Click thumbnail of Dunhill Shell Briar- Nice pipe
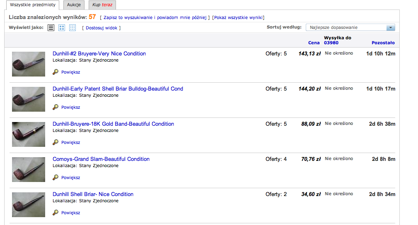 (29, 204)
